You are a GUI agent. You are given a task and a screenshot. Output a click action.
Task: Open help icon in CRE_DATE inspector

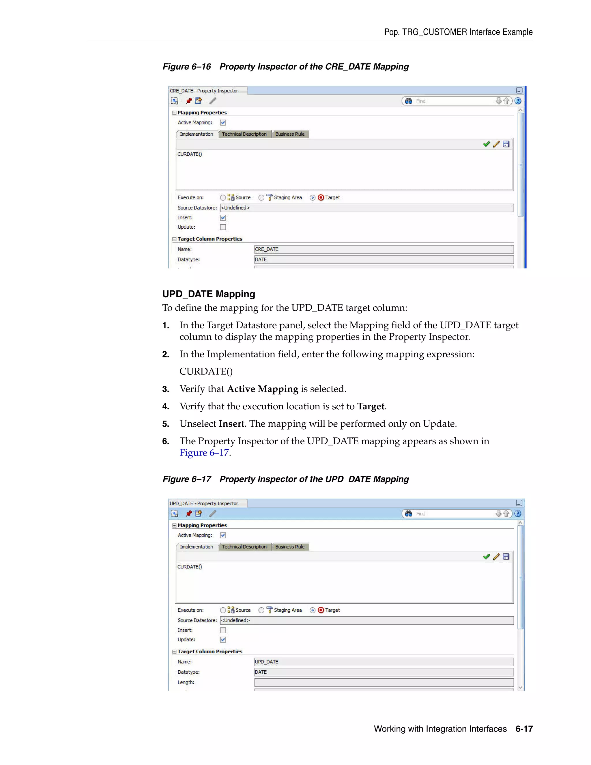518,101
